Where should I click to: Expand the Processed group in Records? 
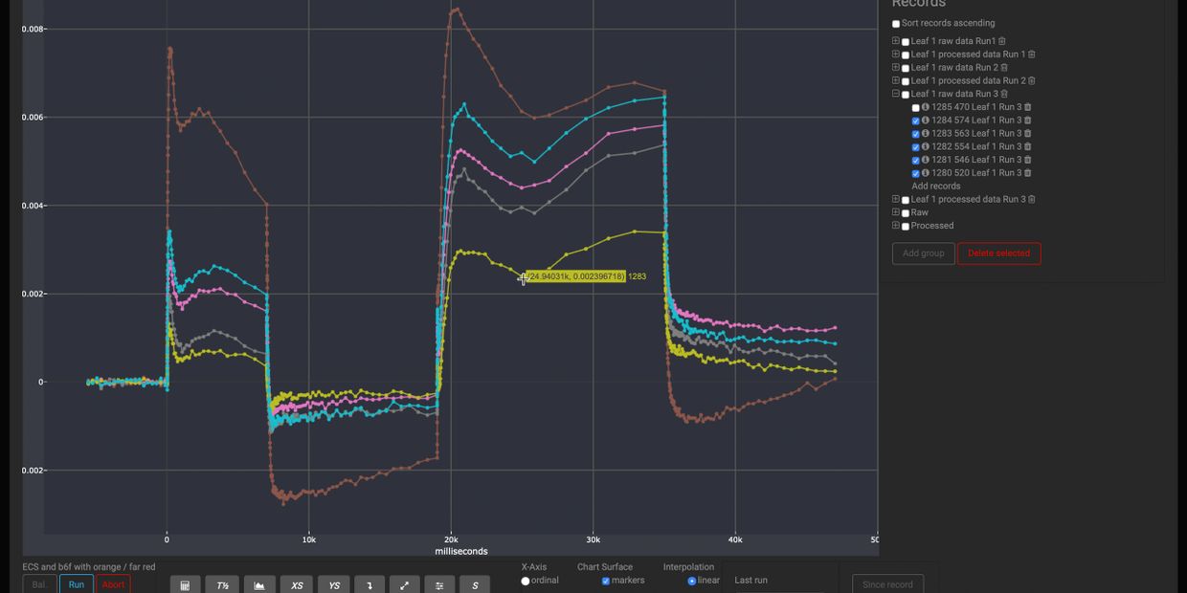896,226
